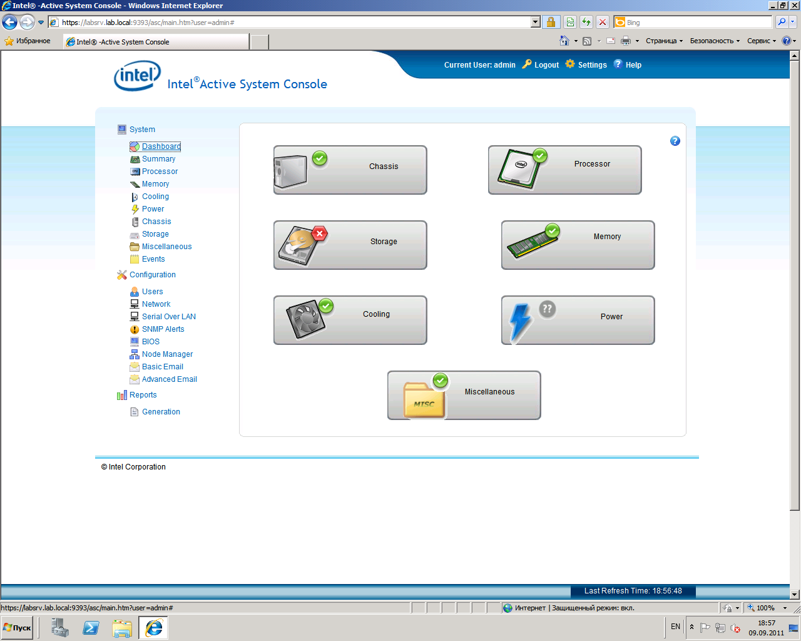
Task: Open the address bar history dropdown
Action: pyautogui.click(x=535, y=23)
